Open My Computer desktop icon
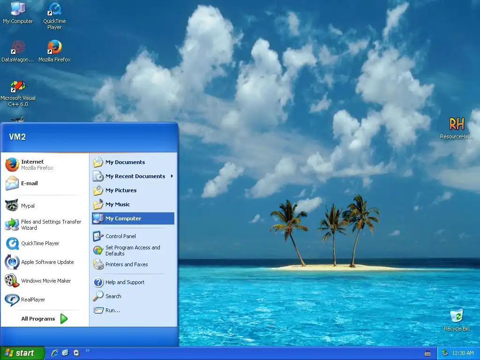The width and height of the screenshot is (480, 360). point(18,12)
